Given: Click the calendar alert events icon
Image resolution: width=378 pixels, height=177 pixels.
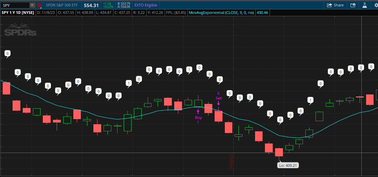Looking at the screenshot, I should click(353, 5).
